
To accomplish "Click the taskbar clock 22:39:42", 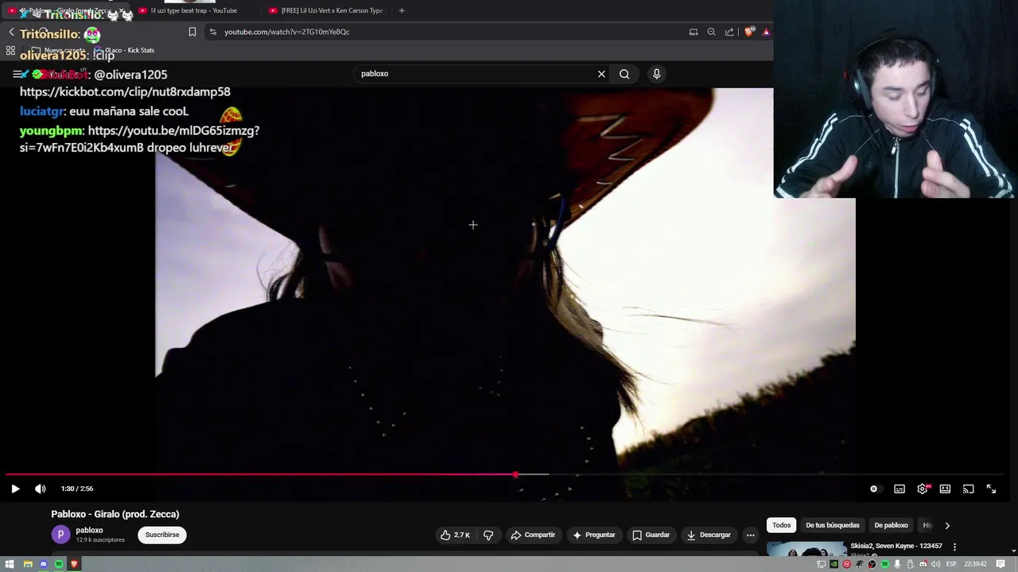I will coord(976,564).
